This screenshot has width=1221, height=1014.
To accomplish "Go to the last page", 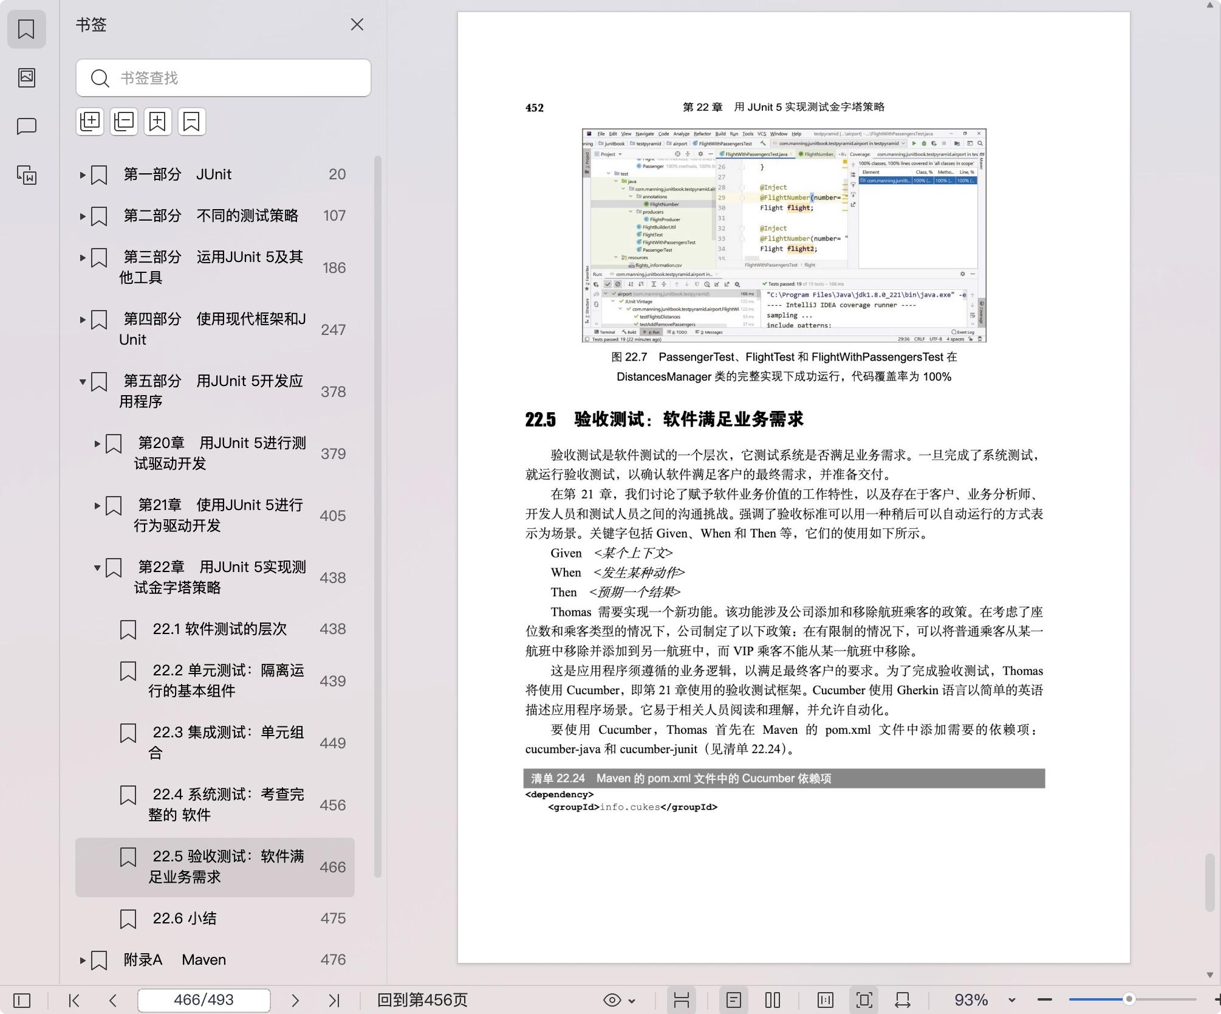I will coord(334,1000).
